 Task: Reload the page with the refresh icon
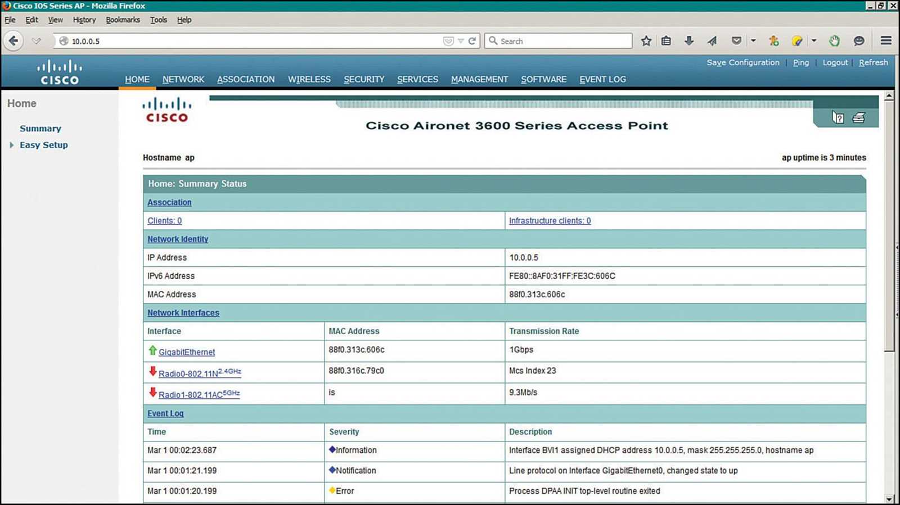click(x=472, y=41)
